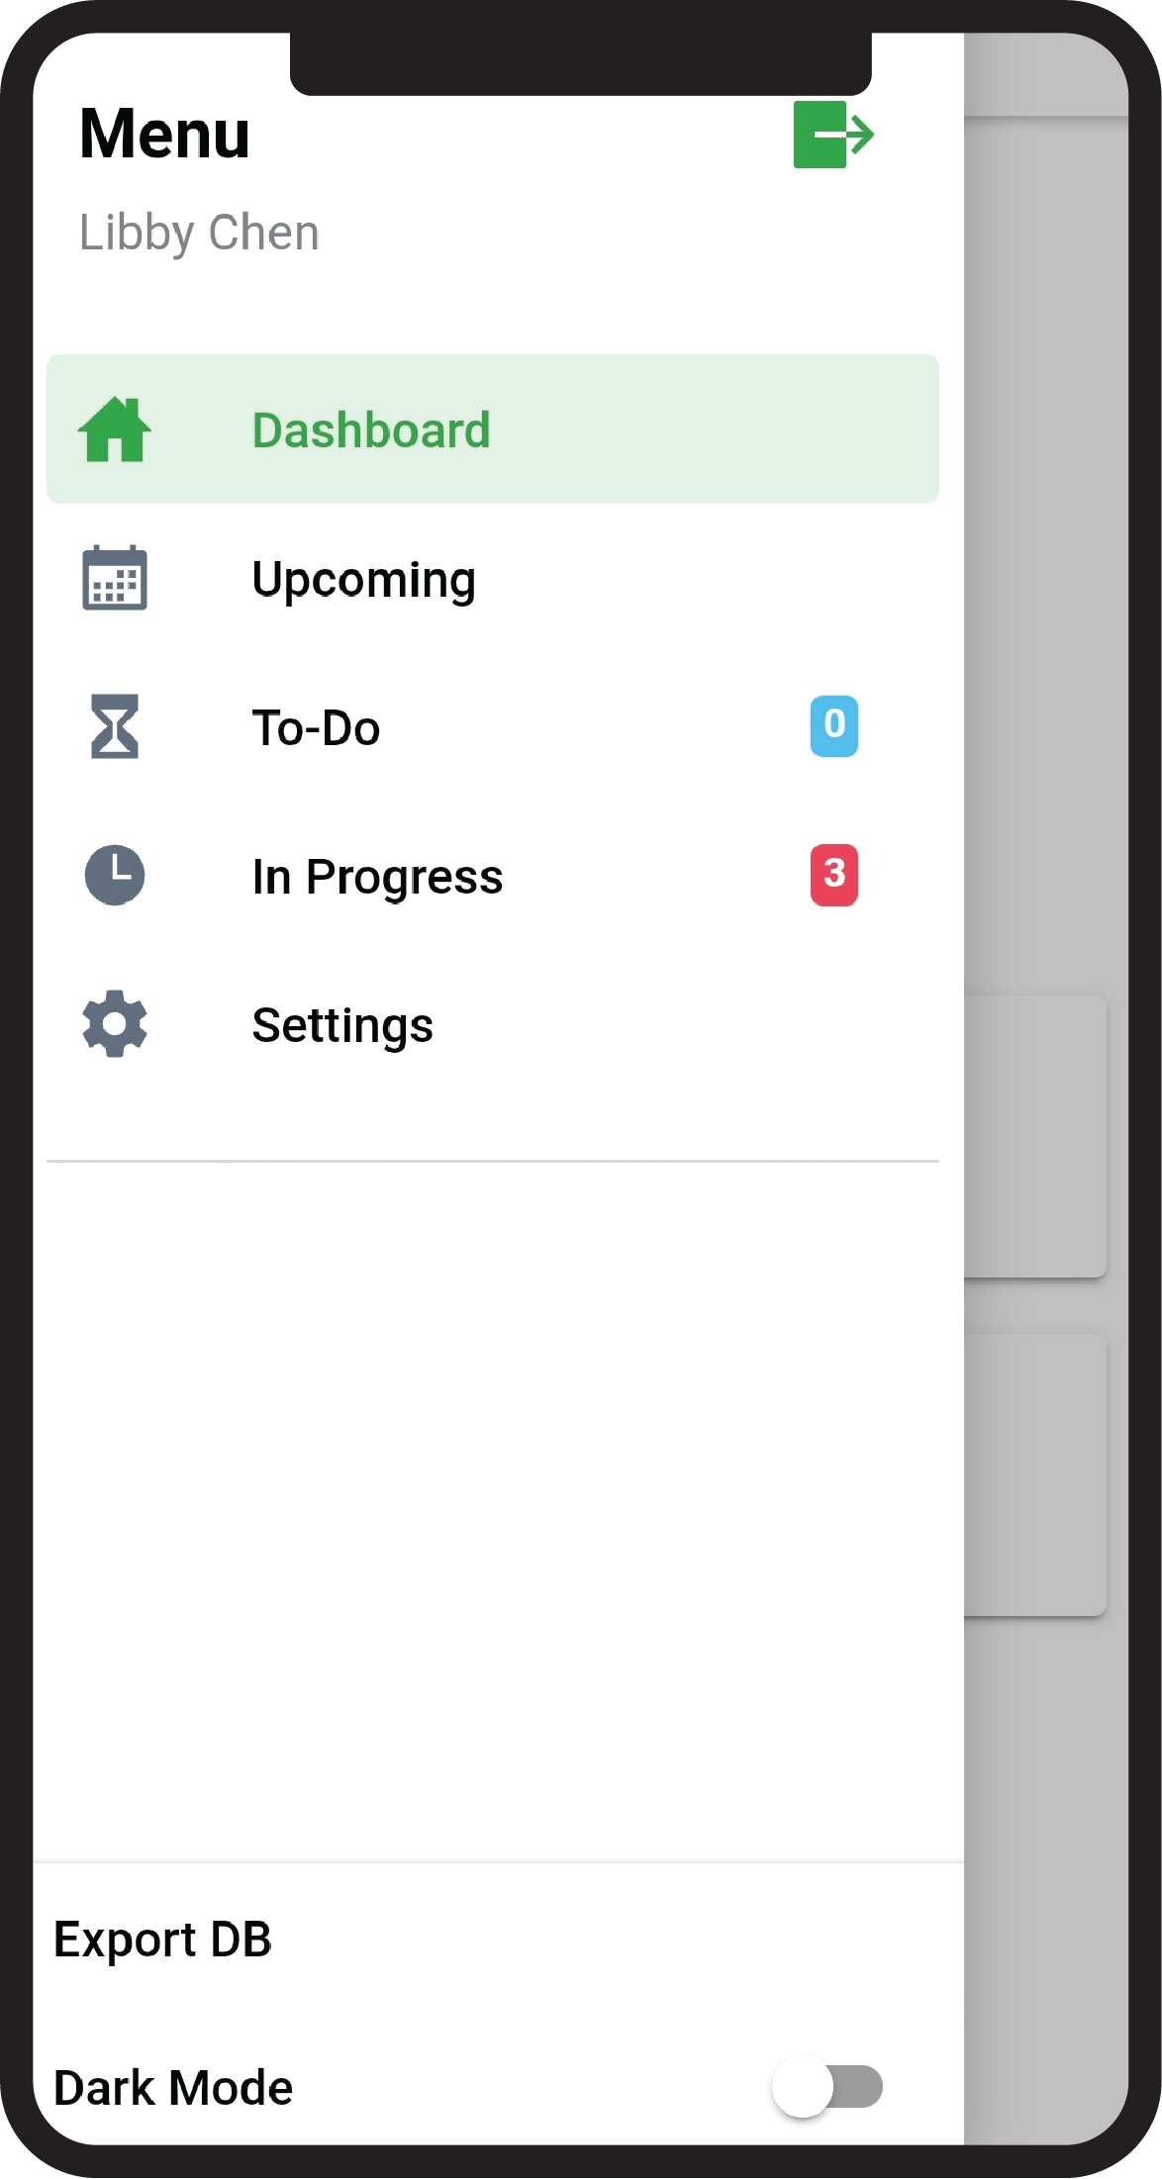Tap the green logout icon
Image resolution: width=1162 pixels, height=2179 pixels.
833,135
